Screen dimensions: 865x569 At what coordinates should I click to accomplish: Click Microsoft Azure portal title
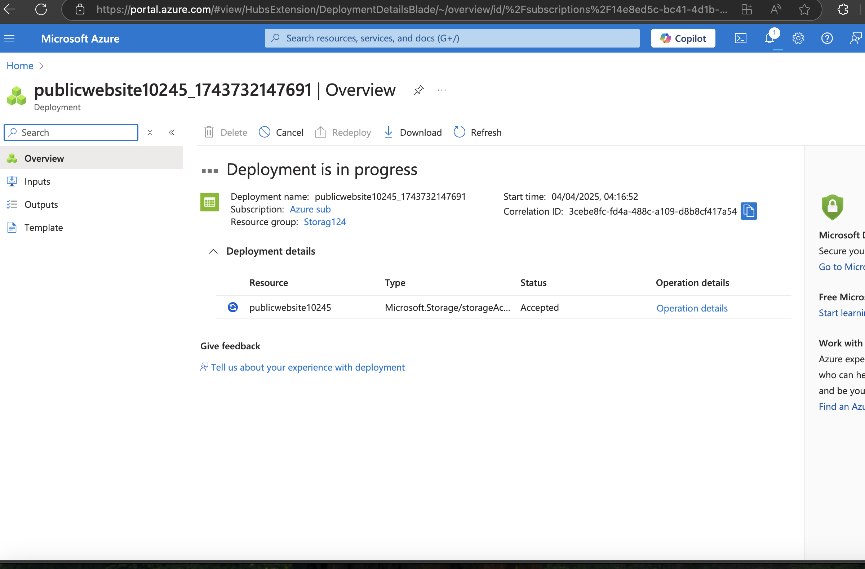click(80, 39)
